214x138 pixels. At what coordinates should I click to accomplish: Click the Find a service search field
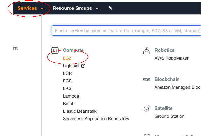pos(126,31)
